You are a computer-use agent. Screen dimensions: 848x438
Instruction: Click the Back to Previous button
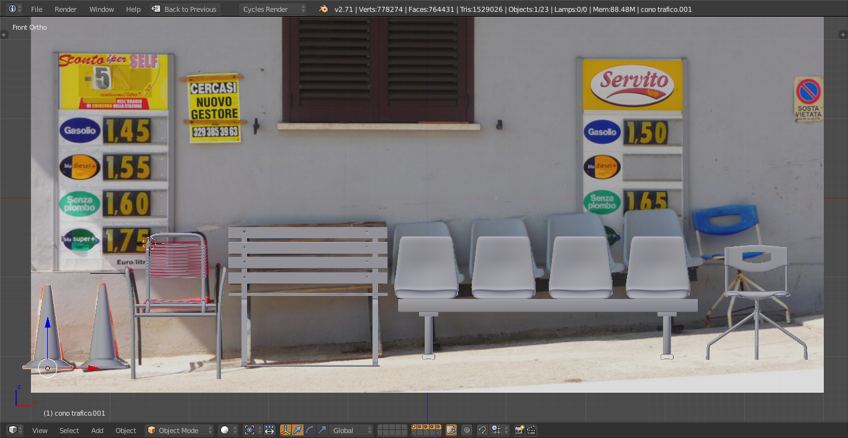pyautogui.click(x=184, y=9)
